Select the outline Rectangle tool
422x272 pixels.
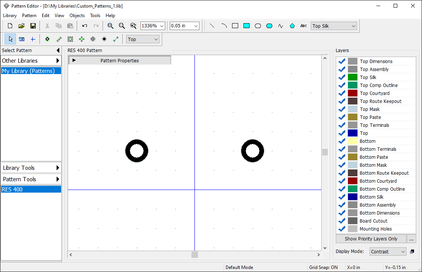[x=235, y=26]
